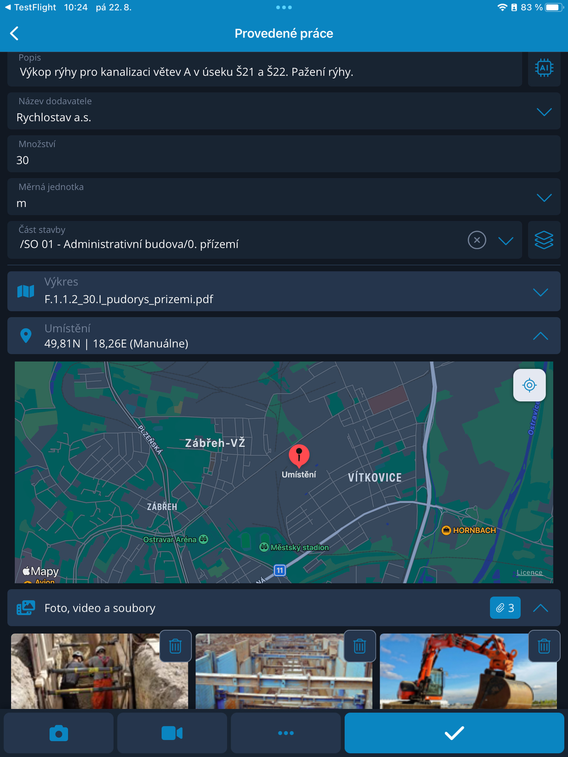Viewport: 568px width, 757px height.
Task: Tap the HORNBACH map marker
Action: 469,530
